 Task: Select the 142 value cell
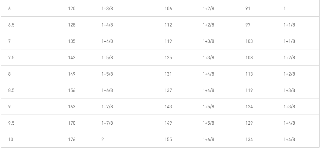click(x=72, y=57)
